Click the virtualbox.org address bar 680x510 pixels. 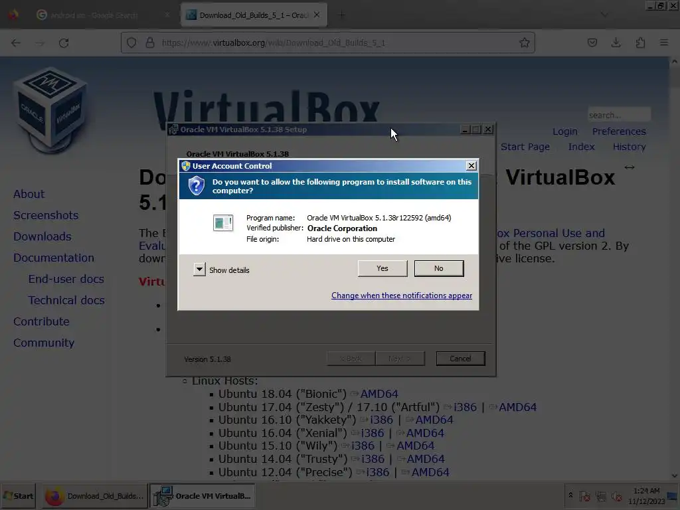pos(328,42)
